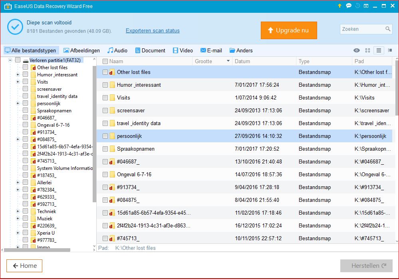Filter by Video file type
The width and height of the screenshot is (399, 279).
pyautogui.click(x=183, y=50)
